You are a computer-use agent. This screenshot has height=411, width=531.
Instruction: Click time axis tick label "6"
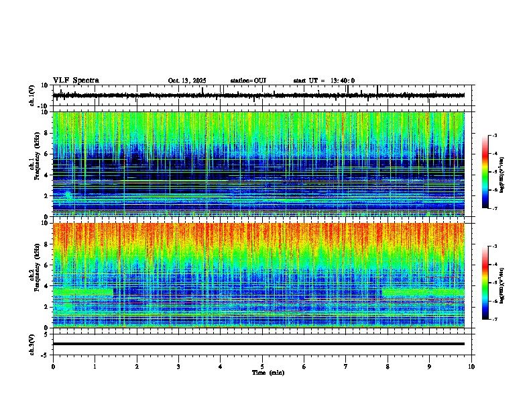pos(304,367)
